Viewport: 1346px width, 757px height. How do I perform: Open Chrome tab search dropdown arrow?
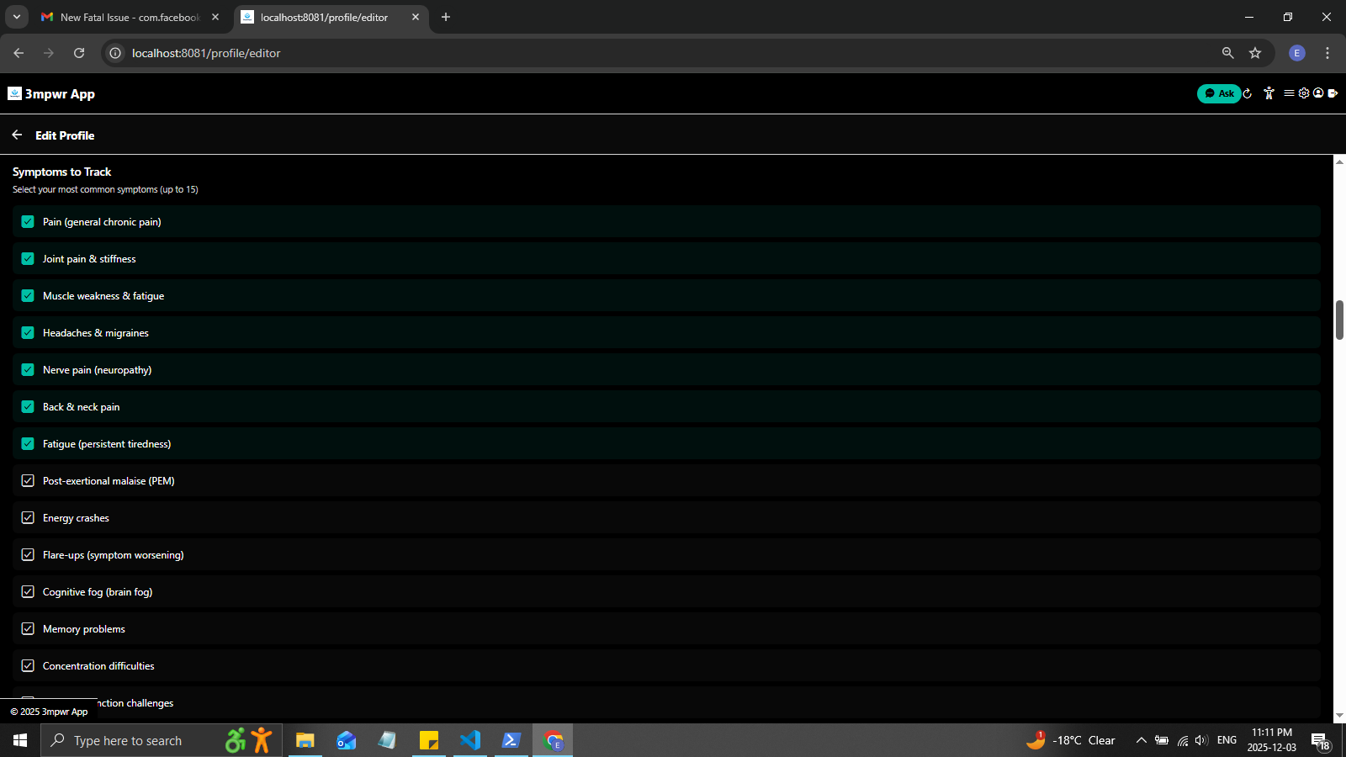16,17
